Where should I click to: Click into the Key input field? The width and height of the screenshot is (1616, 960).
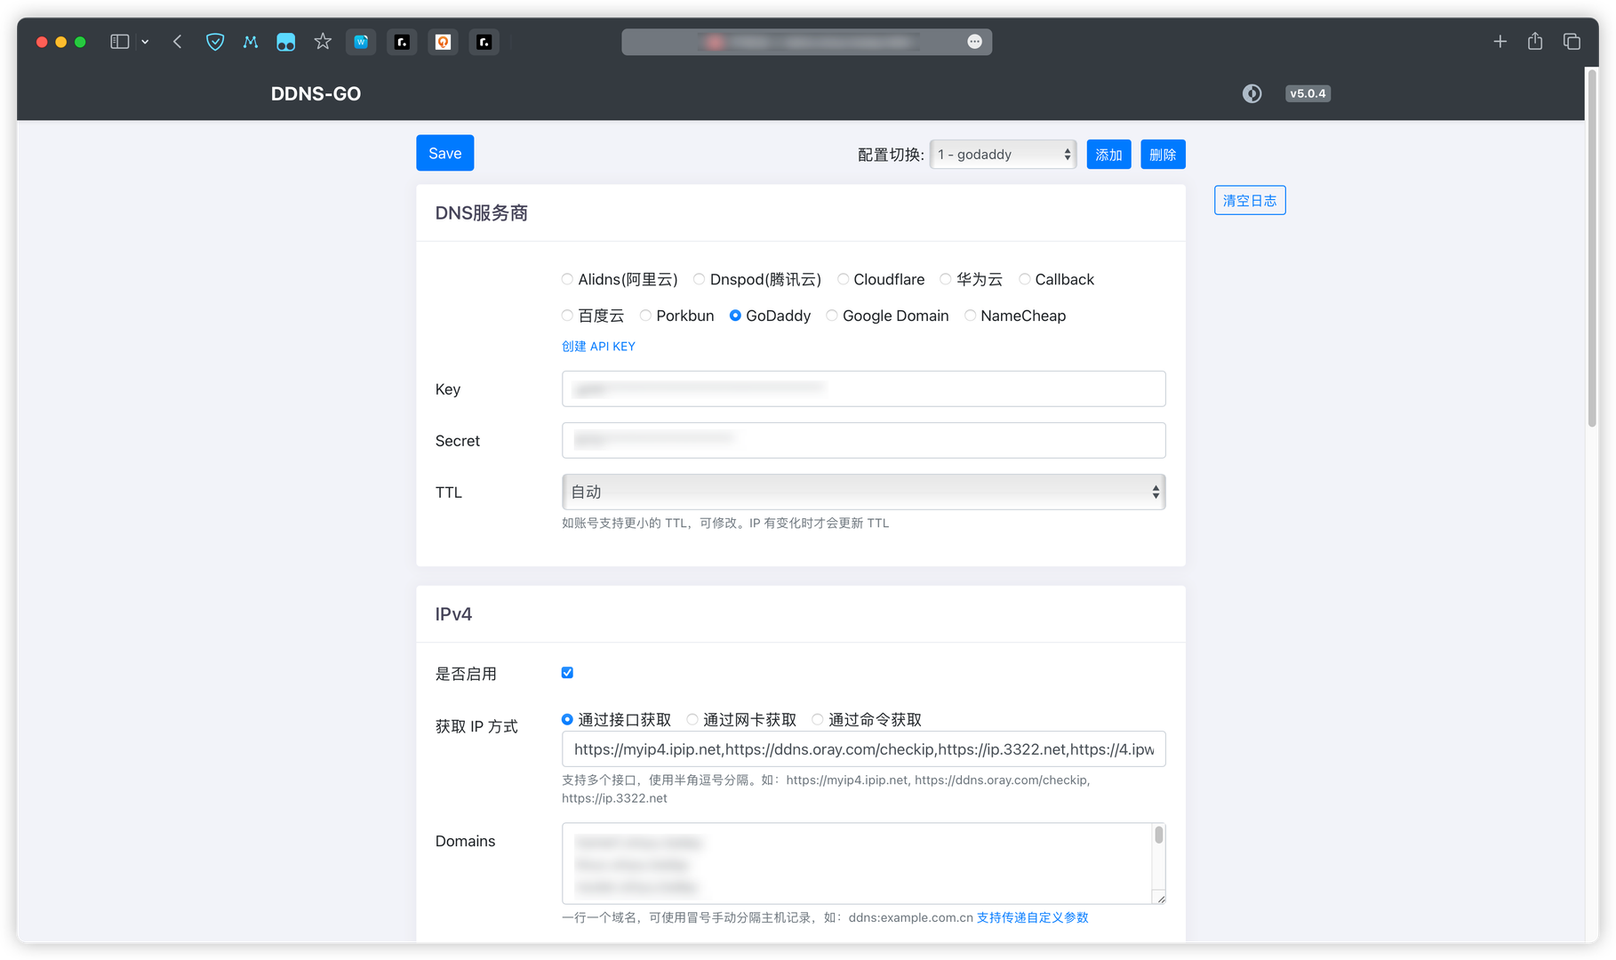(863, 388)
